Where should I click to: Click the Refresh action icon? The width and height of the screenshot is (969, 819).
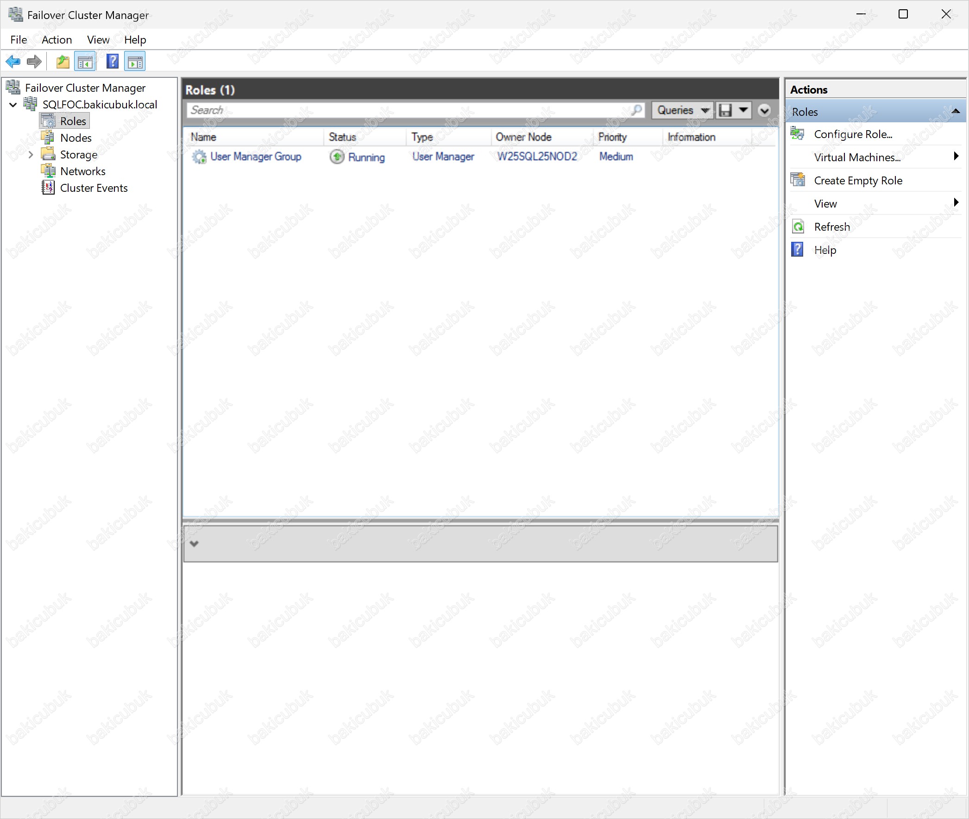[798, 227]
